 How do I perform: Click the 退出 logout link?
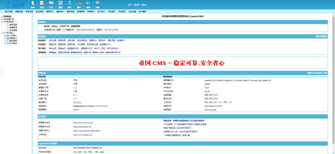(x=144, y=5)
